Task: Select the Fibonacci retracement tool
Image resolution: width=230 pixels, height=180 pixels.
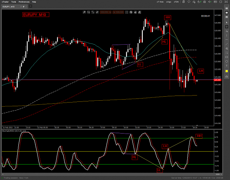Action: pyautogui.click(x=227, y=53)
